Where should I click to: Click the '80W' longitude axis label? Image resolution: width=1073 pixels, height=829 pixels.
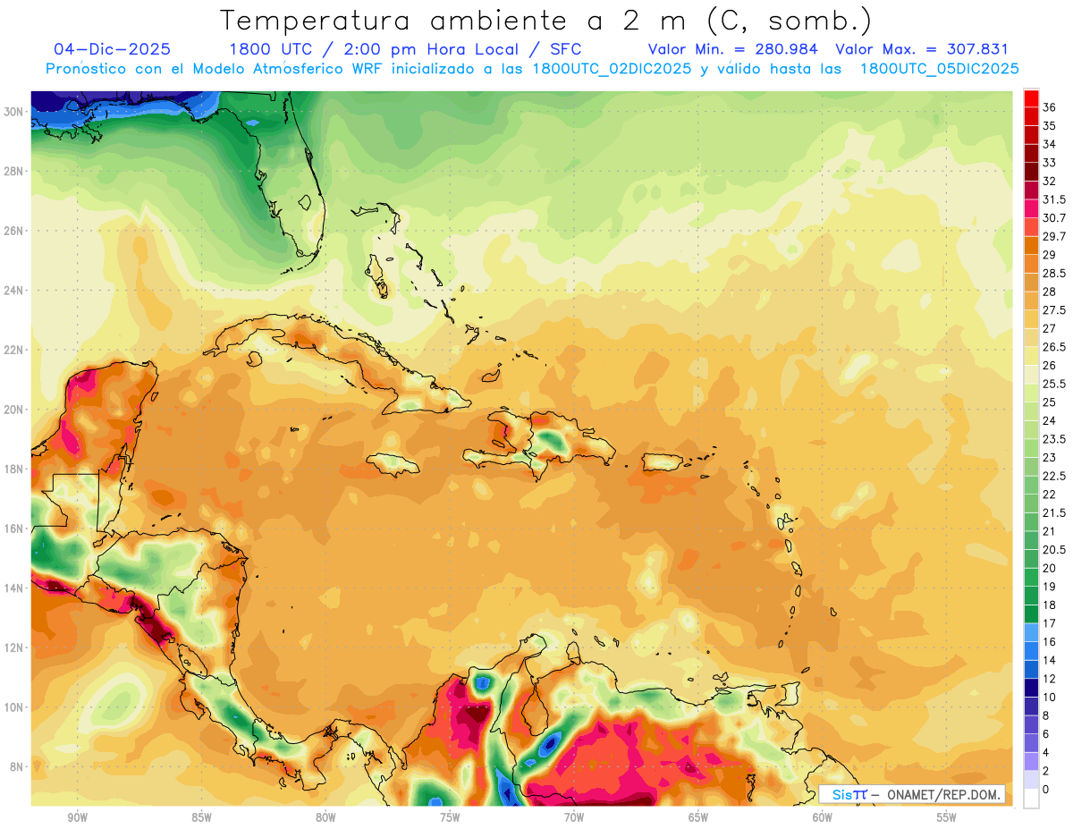[325, 817]
